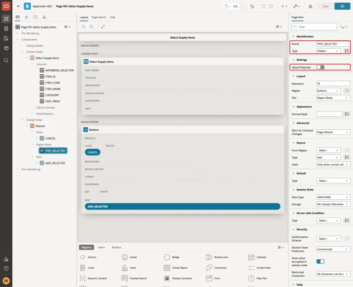Open the Create plus menu

point(284,6)
